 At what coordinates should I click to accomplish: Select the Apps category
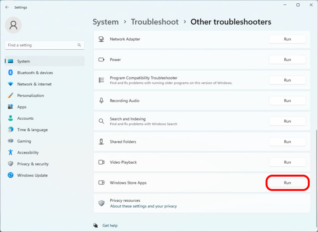click(x=45, y=107)
